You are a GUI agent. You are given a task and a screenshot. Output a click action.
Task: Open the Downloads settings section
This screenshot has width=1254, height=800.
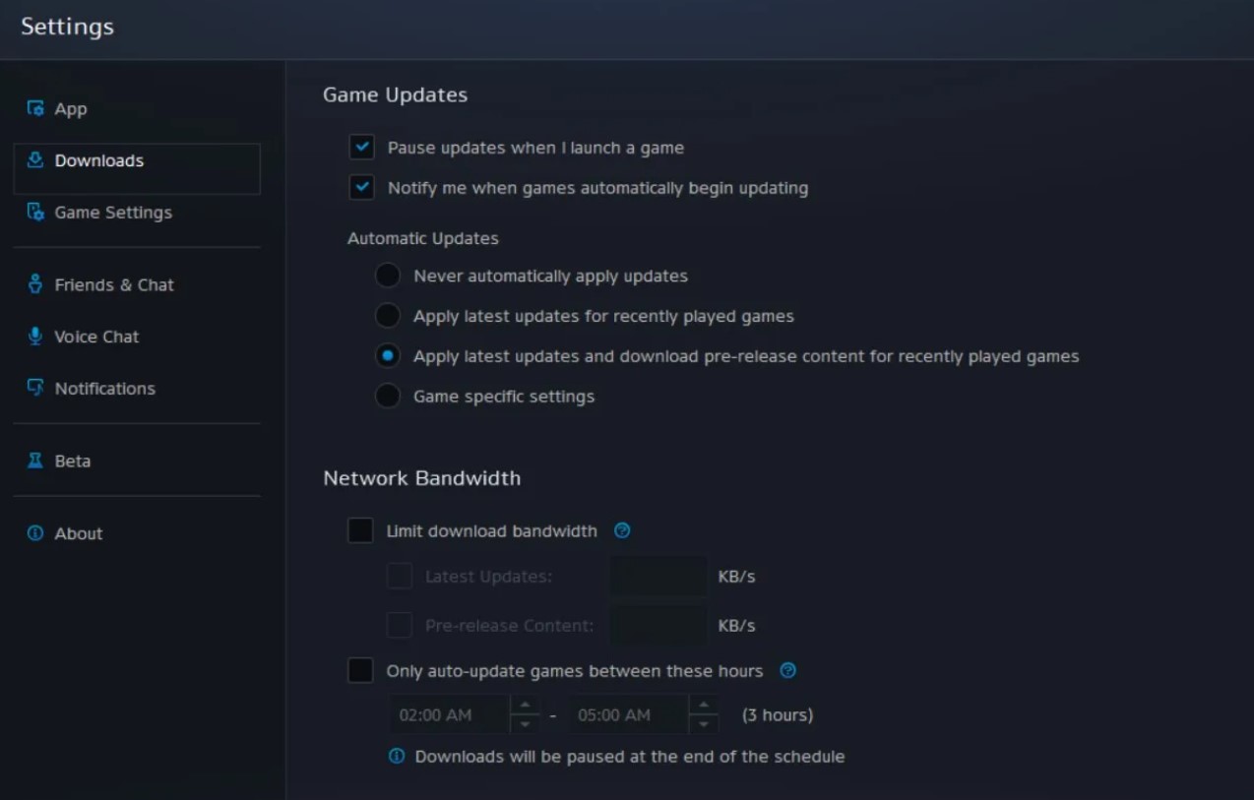(98, 160)
